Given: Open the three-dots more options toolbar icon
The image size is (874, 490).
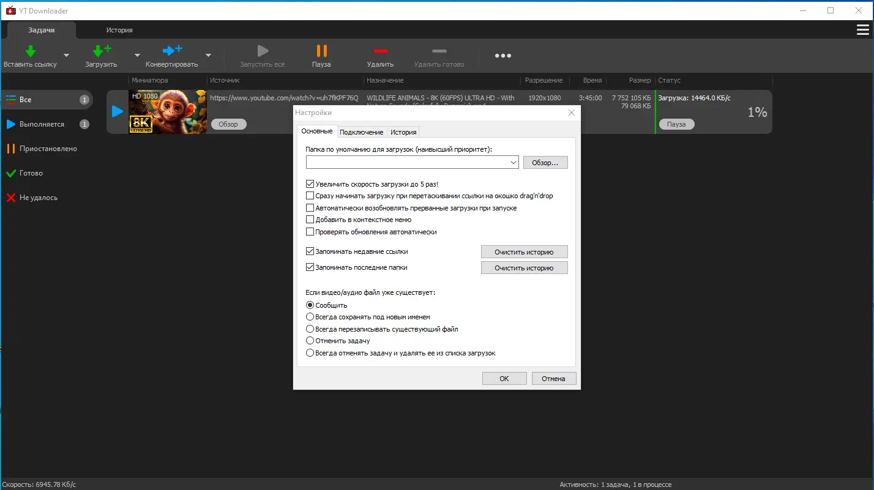Looking at the screenshot, I should (503, 56).
